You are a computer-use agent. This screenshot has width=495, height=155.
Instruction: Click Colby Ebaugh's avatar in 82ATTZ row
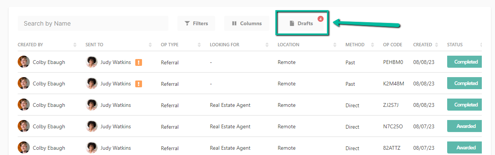click(24, 148)
